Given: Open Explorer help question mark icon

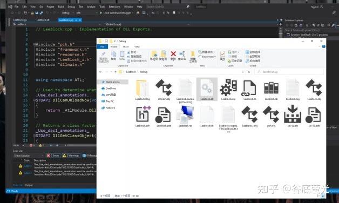Looking at the screenshot, I should pyautogui.click(x=324, y=46).
